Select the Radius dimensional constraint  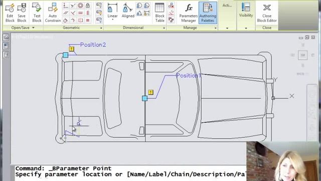(139, 6)
